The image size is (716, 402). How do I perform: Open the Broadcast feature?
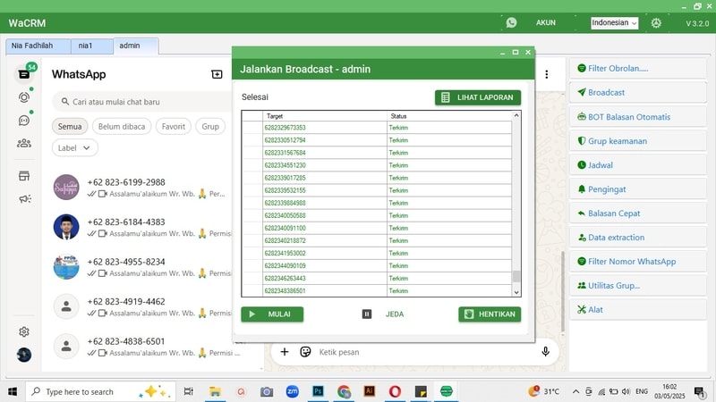pyautogui.click(x=638, y=93)
